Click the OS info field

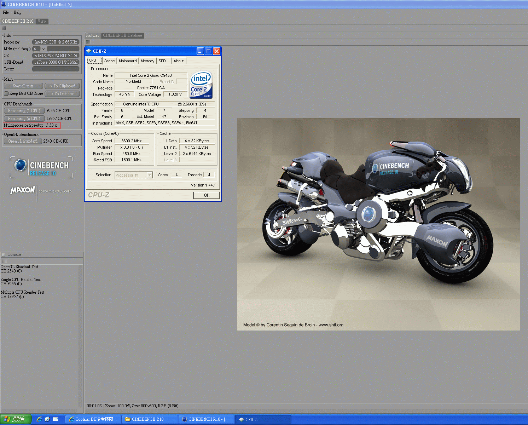56,56
